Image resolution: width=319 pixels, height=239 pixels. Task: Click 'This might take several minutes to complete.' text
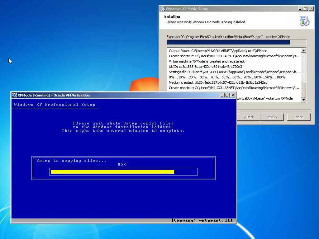click(123, 131)
